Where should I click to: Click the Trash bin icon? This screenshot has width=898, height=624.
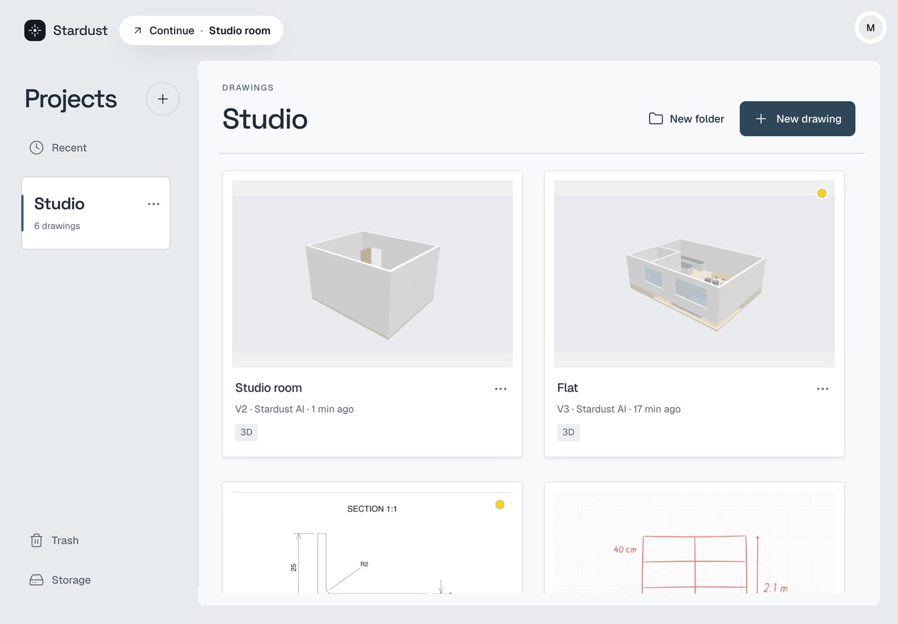[x=36, y=540]
